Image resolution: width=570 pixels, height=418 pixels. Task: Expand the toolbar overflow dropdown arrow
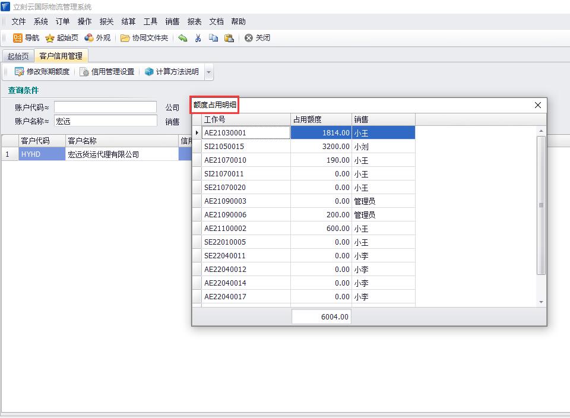(x=208, y=72)
